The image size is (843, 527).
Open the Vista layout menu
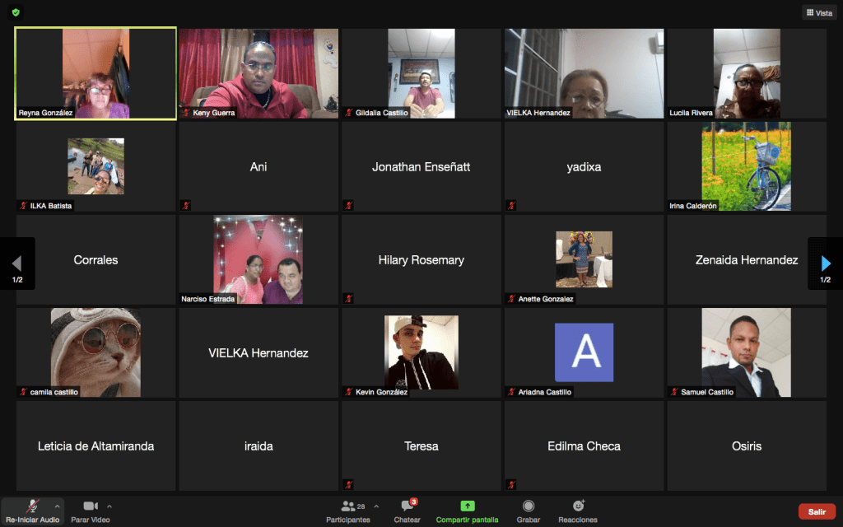click(x=818, y=12)
